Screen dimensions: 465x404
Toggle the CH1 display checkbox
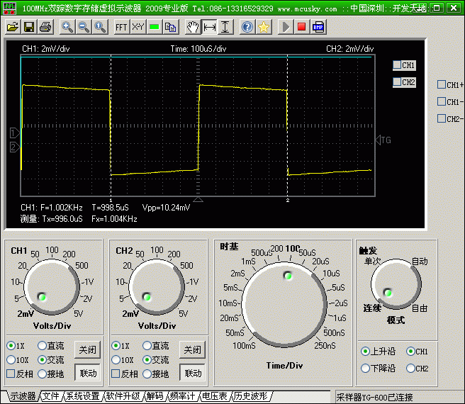397,65
